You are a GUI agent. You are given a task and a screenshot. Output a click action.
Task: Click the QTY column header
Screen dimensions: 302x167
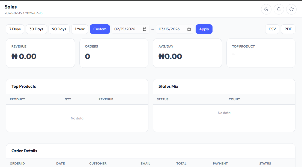(x=68, y=99)
